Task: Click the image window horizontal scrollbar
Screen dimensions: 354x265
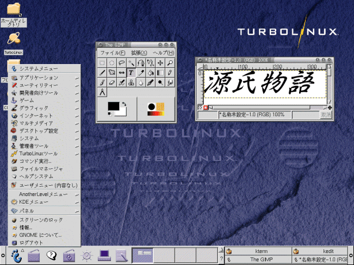Action: 268,108
